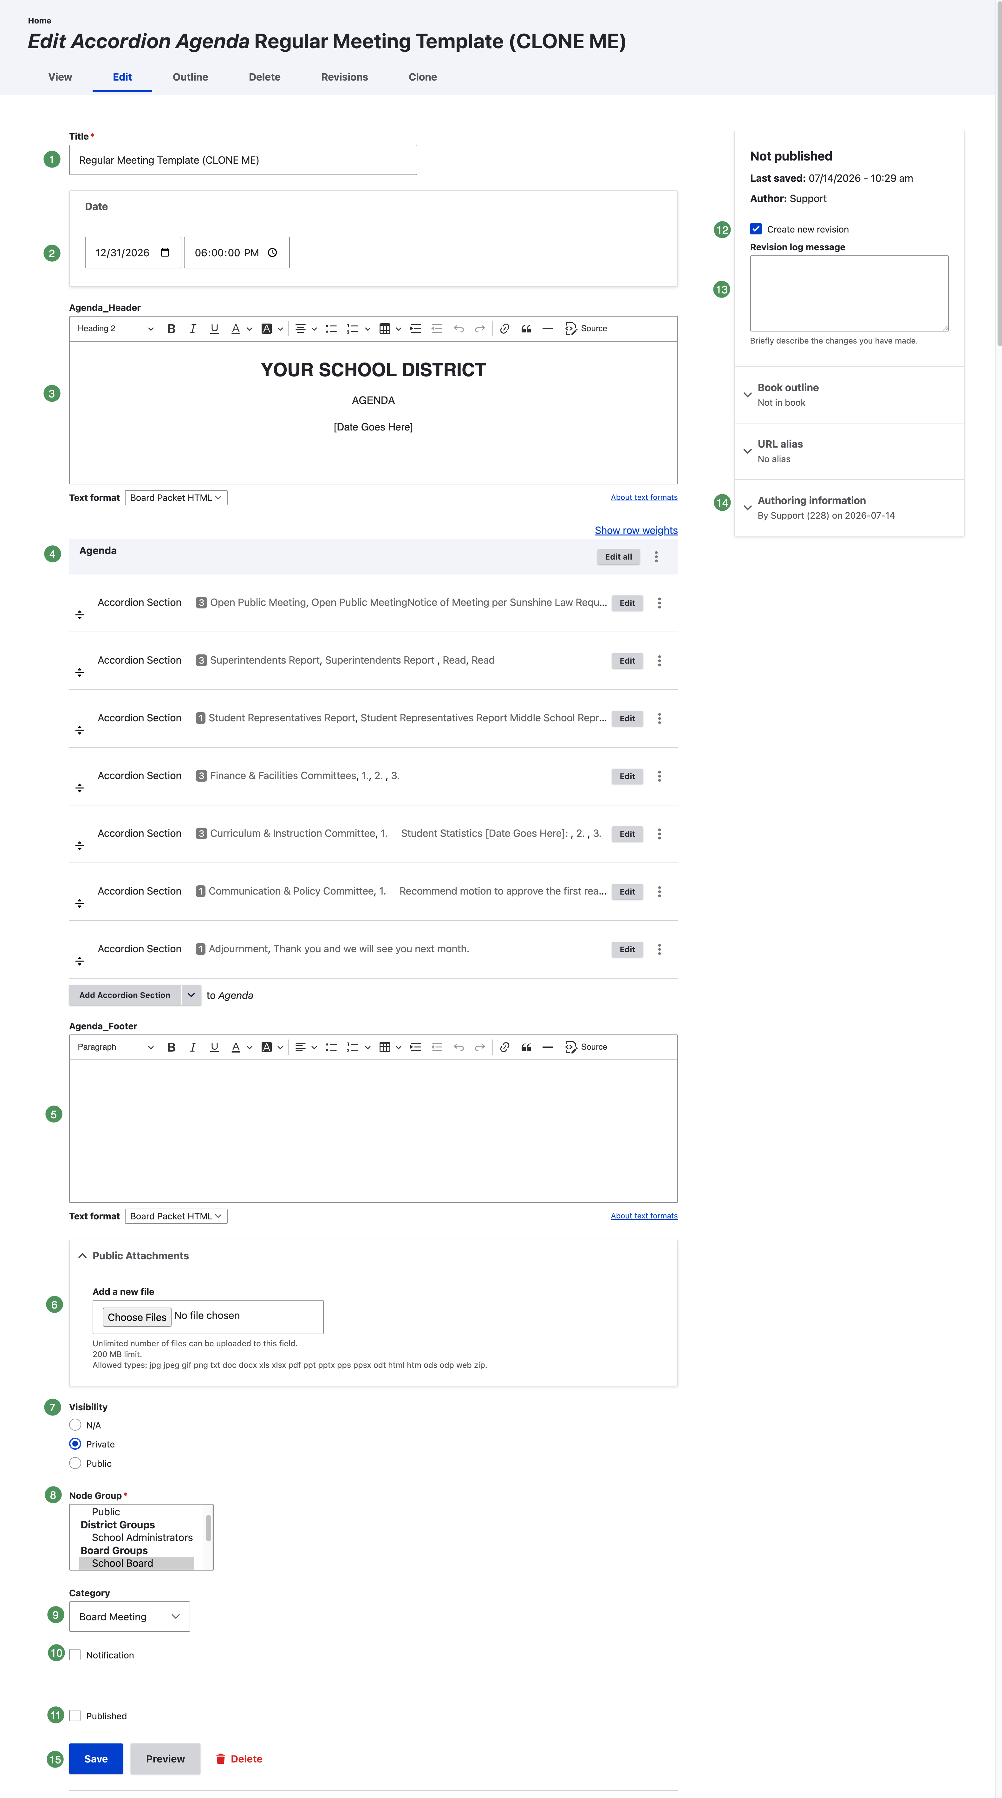Insert numbered list in Agenda_Footer editor
Screen dimensions: 1002x1798
point(352,1047)
